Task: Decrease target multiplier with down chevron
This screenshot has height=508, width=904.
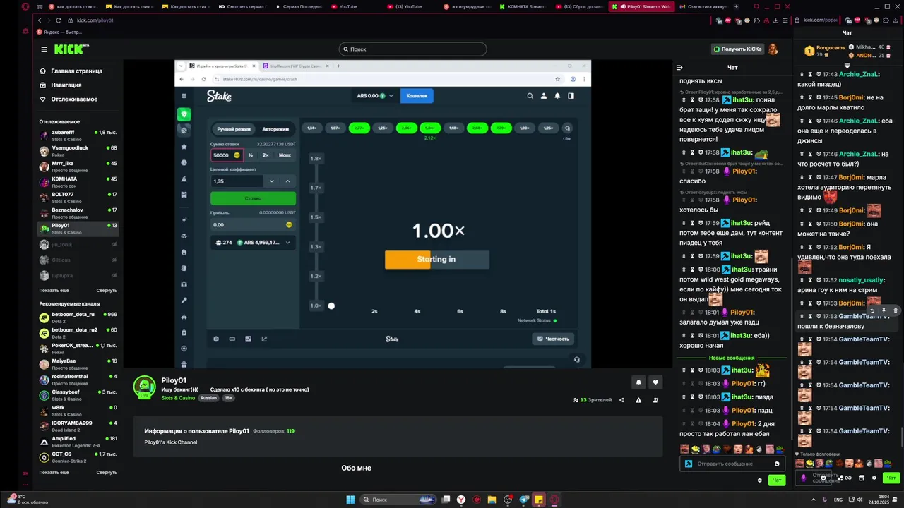Action: [271, 181]
